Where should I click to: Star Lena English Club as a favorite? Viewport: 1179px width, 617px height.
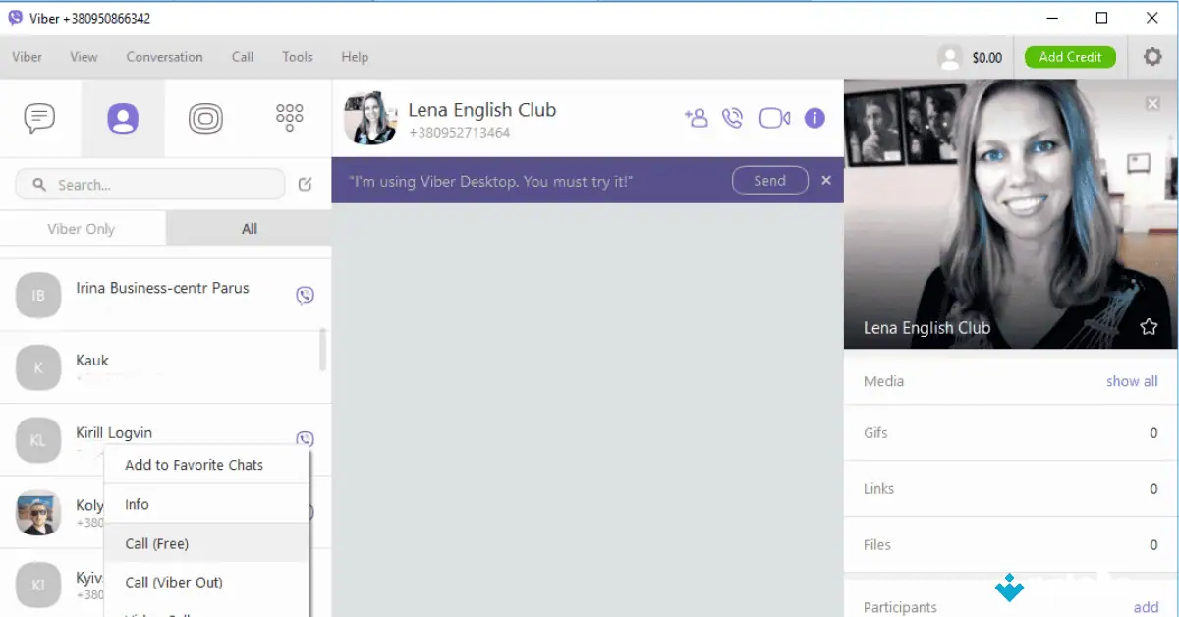click(1148, 328)
